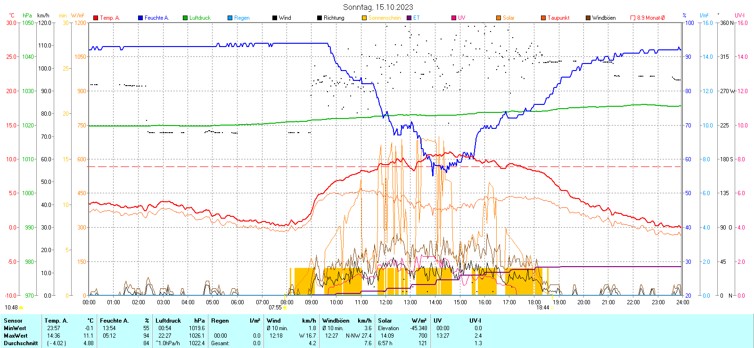Select the Windböen column header in table
Screen dimensions: 754x348
click(336, 321)
